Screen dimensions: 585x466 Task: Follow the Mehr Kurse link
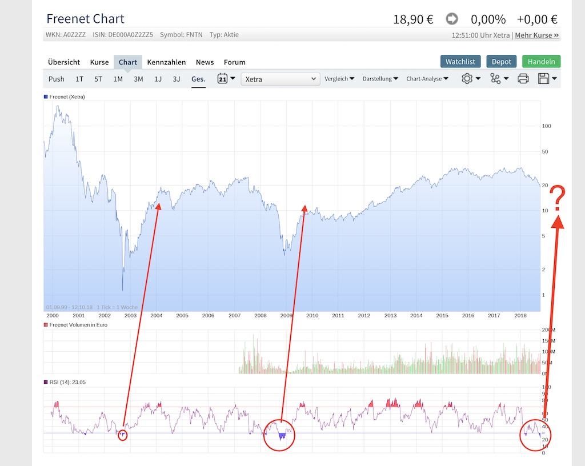click(537, 35)
